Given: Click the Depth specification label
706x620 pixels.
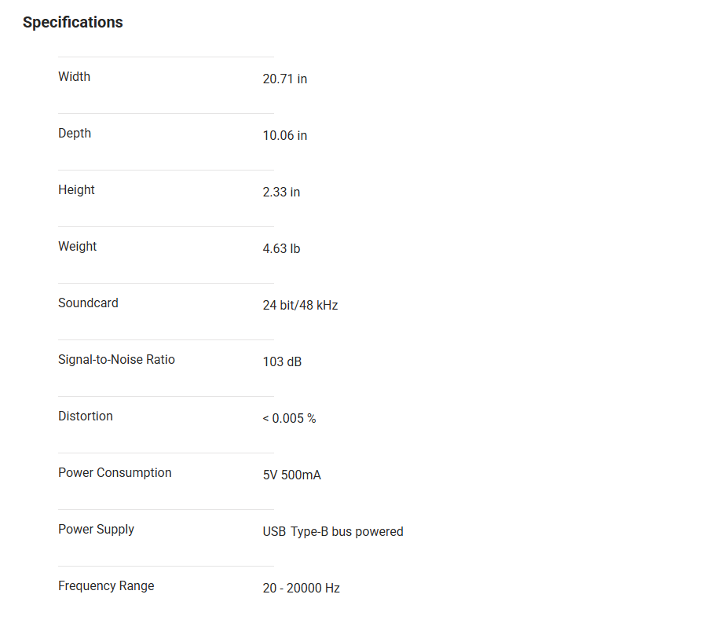Looking at the screenshot, I should (75, 134).
